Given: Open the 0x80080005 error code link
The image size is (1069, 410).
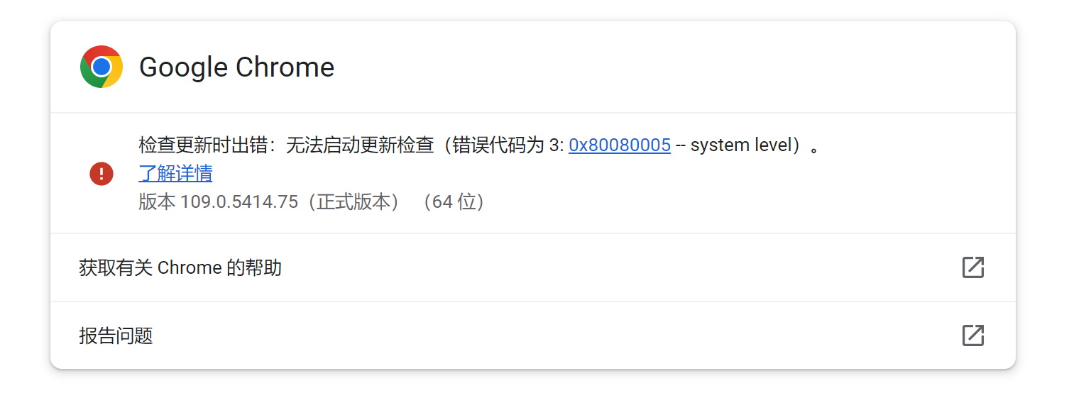Looking at the screenshot, I should [x=620, y=145].
